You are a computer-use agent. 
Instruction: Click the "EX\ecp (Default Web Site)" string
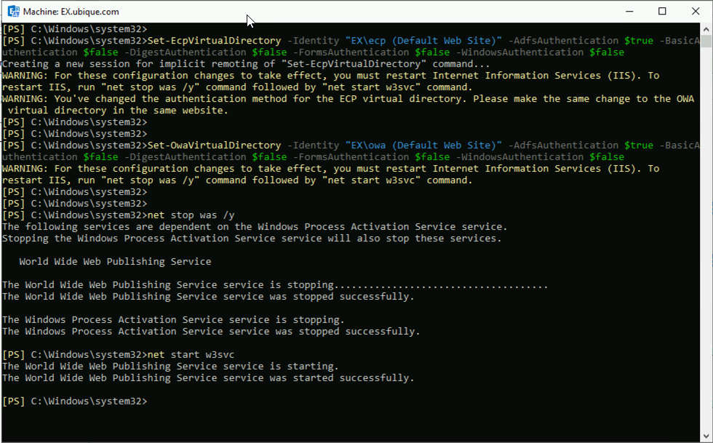423,41
